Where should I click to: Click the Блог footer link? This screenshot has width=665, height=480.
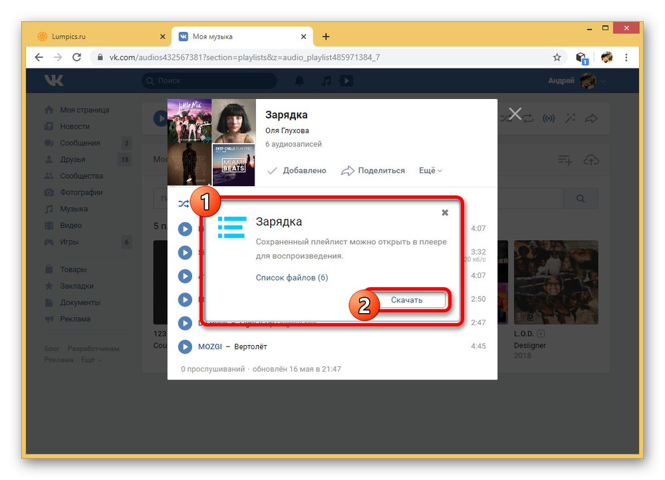(x=52, y=348)
